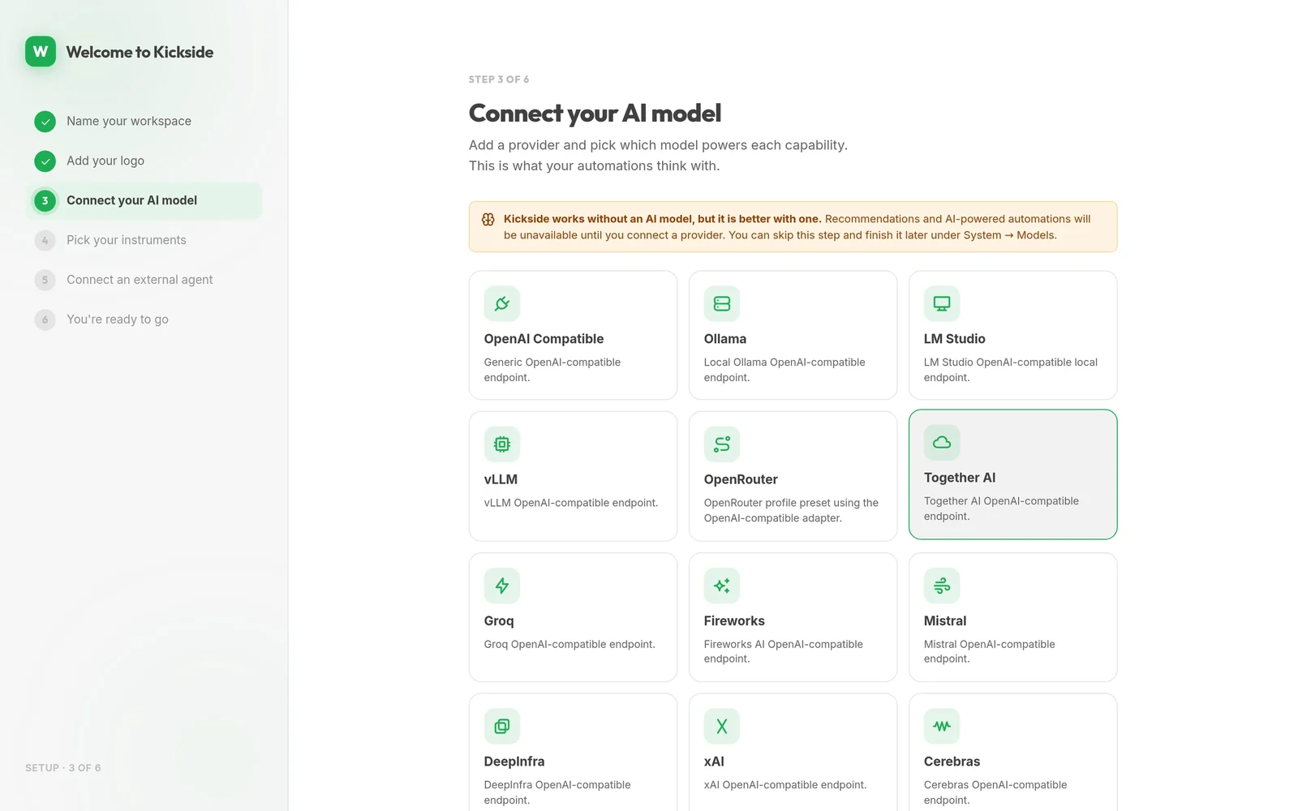
Task: Click the step 4 number badge
Action: (45, 241)
